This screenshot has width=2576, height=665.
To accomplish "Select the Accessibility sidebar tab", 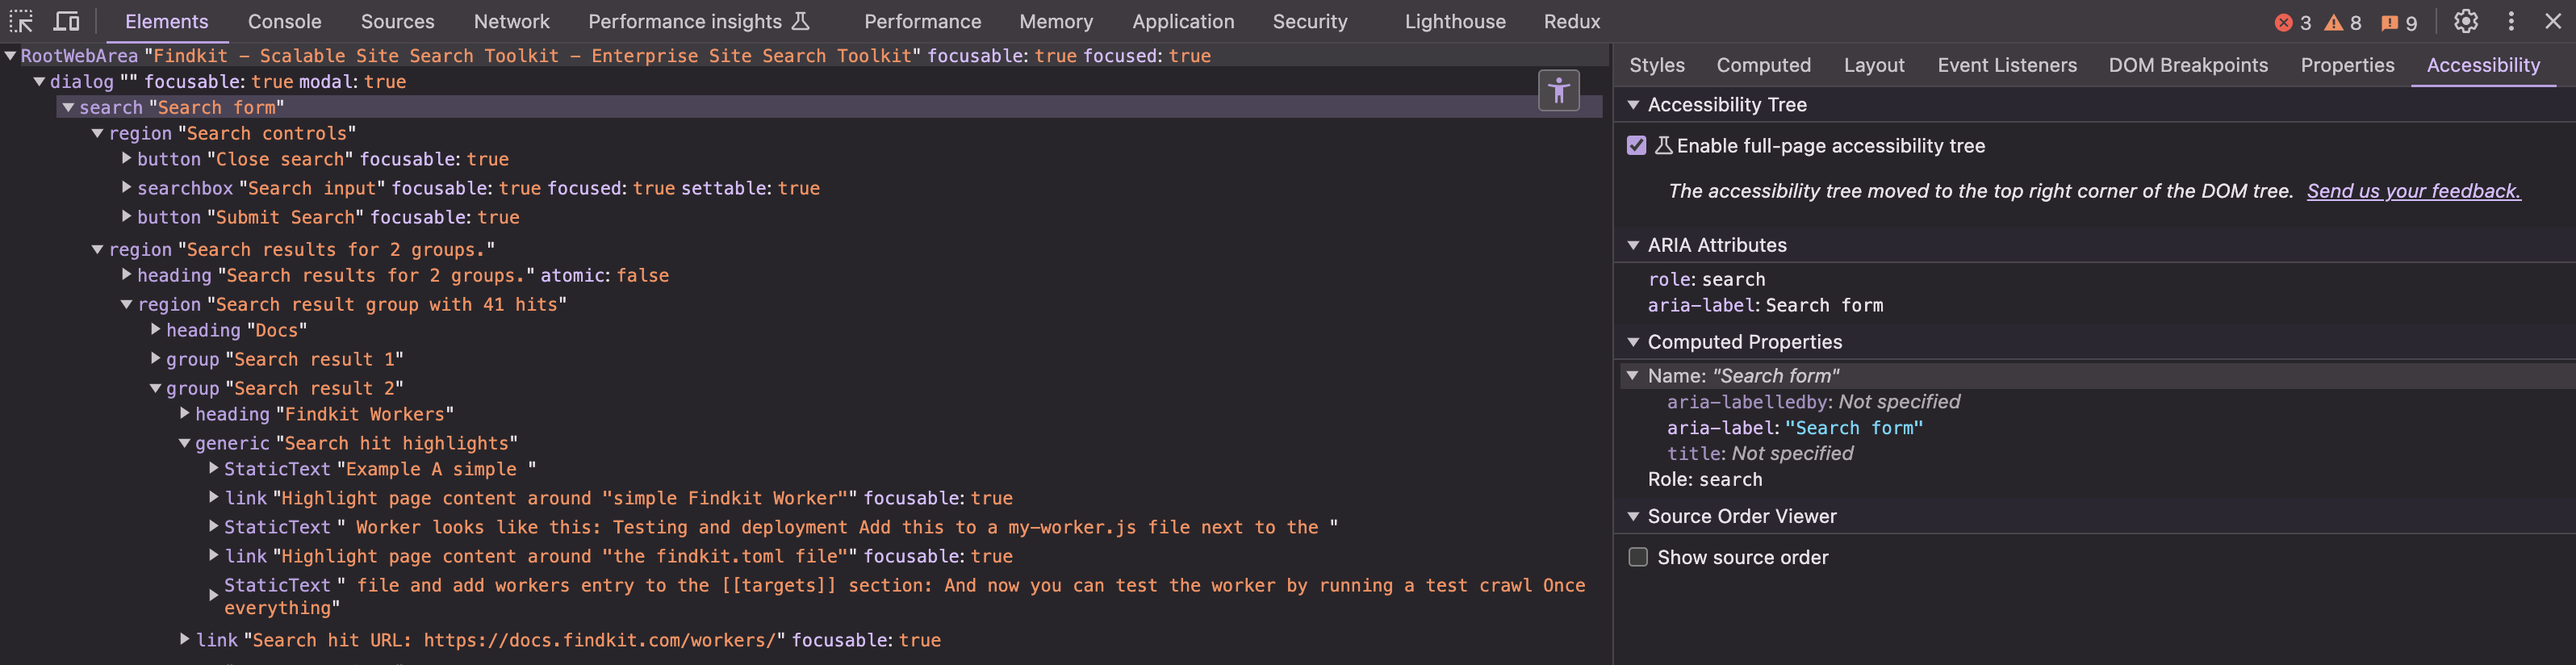I will click(2482, 65).
